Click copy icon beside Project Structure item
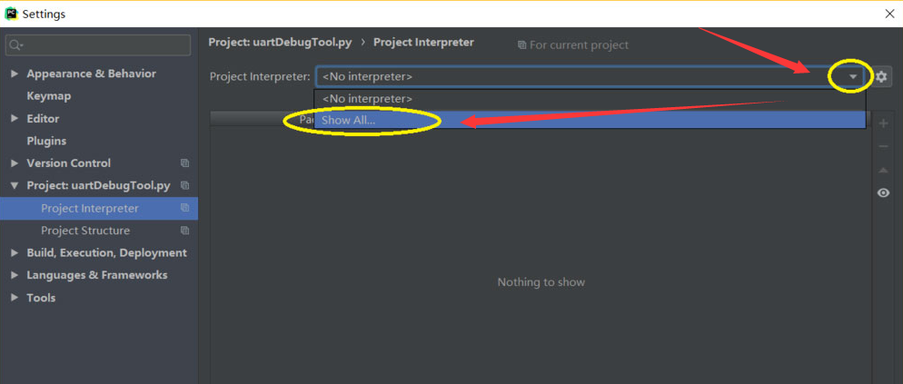903x384 pixels. [184, 231]
